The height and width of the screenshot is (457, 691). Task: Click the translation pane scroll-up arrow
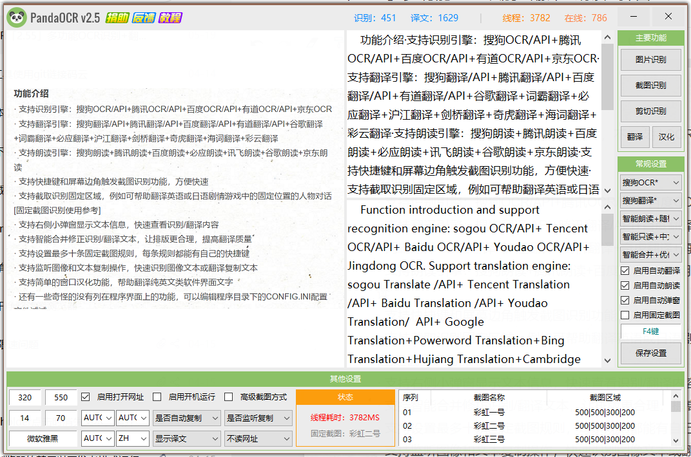tap(608, 207)
